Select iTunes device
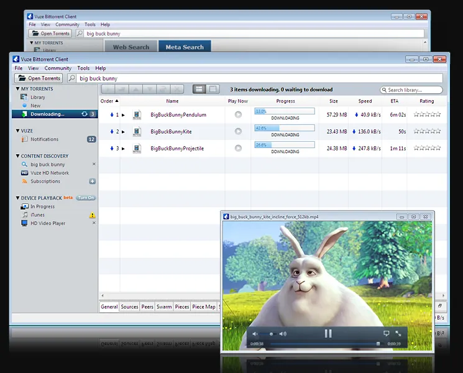Screen dimensions: 463x373 coord(37,214)
